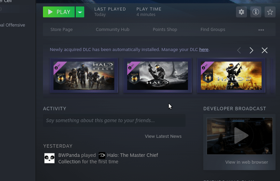Click the DEVELOPER BROADCAST heading
This screenshot has height=181, width=280.
(x=235, y=109)
